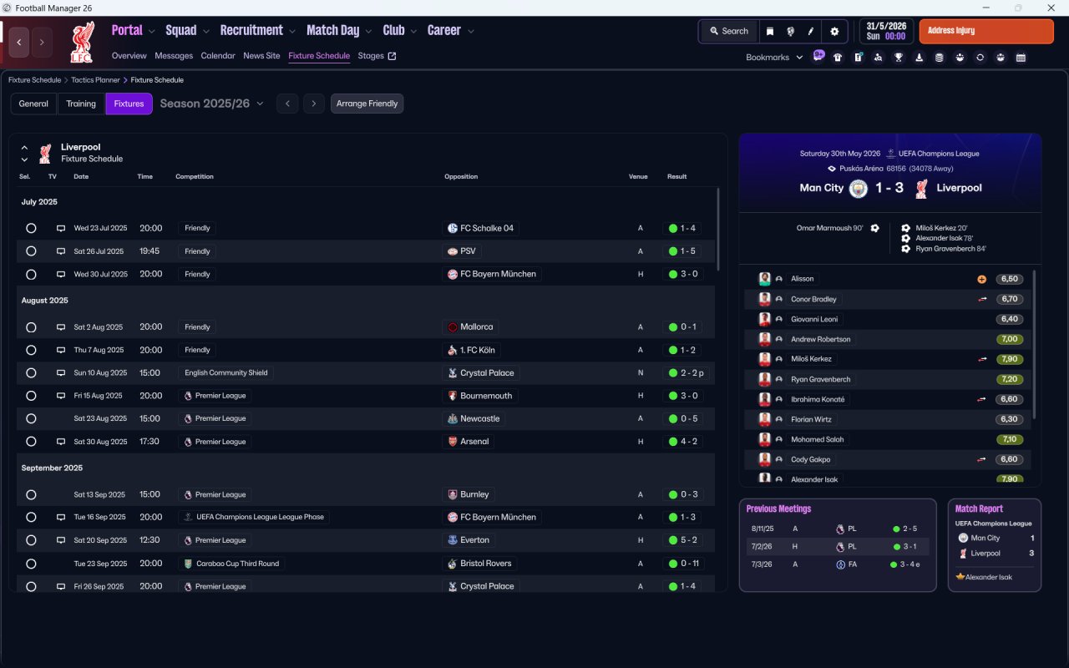Click the navigation back arrow button

pos(19,43)
